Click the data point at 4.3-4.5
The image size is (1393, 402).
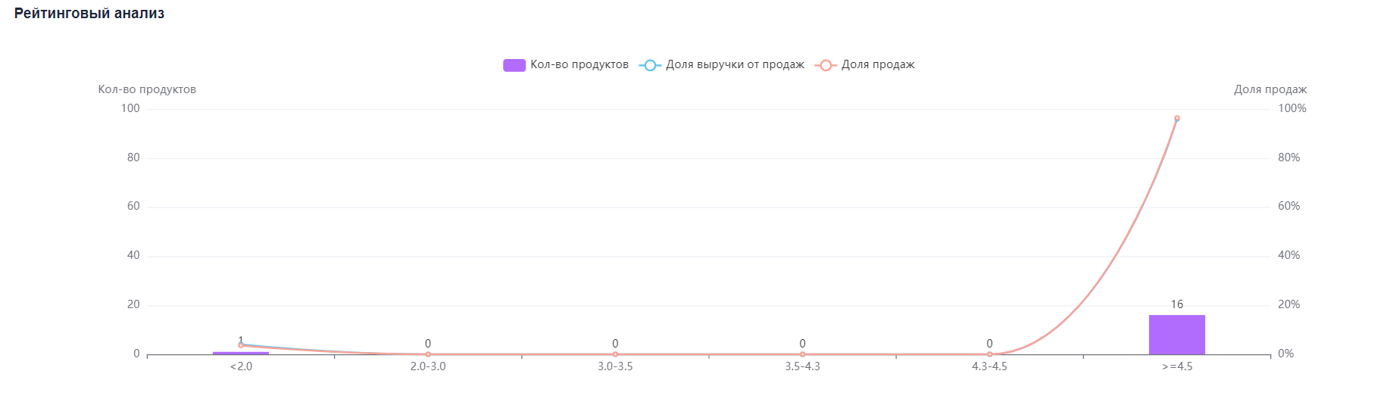(x=989, y=354)
